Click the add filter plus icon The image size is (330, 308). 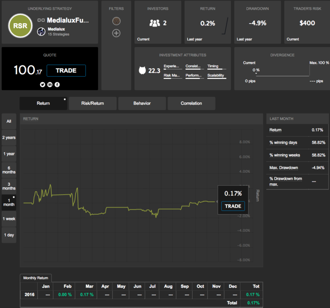(x=116, y=33)
